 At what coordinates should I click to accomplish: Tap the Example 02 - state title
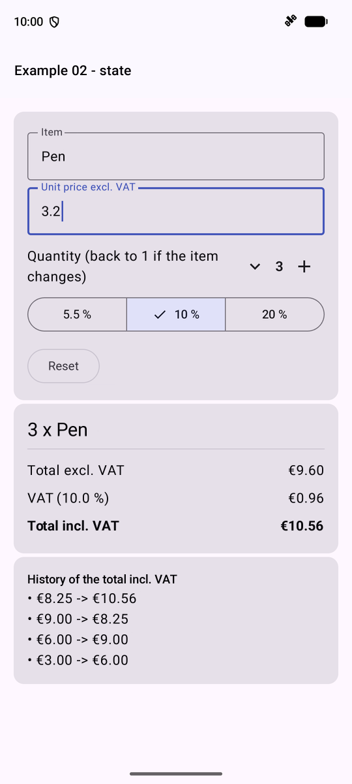[x=73, y=71]
